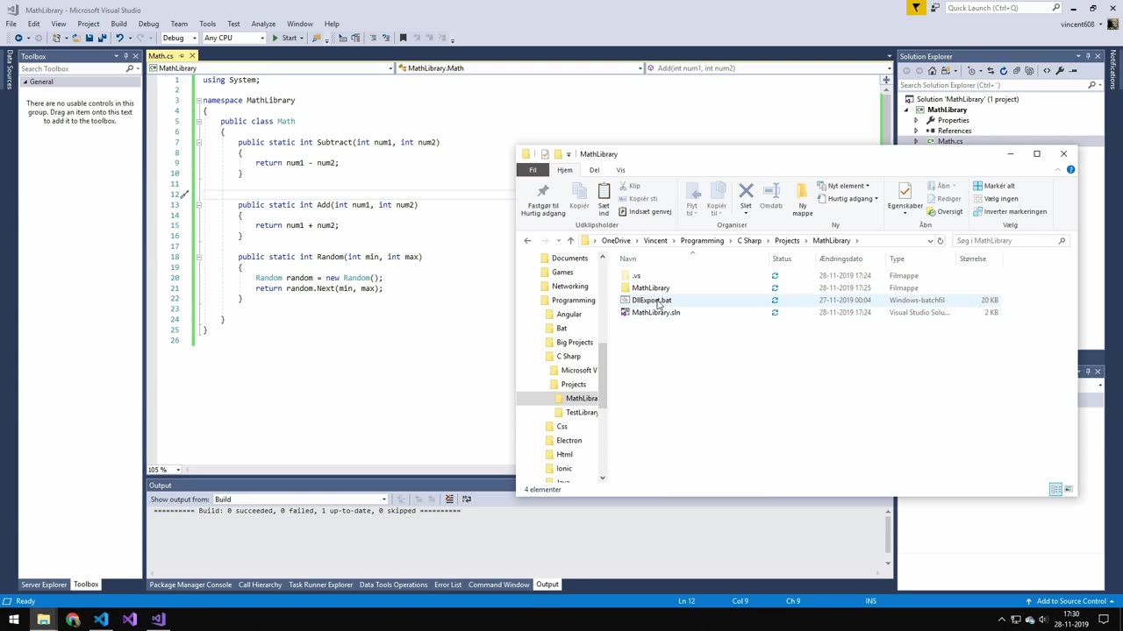
Task: Open Chrome from the Windows taskbar
Action: [x=72, y=620]
